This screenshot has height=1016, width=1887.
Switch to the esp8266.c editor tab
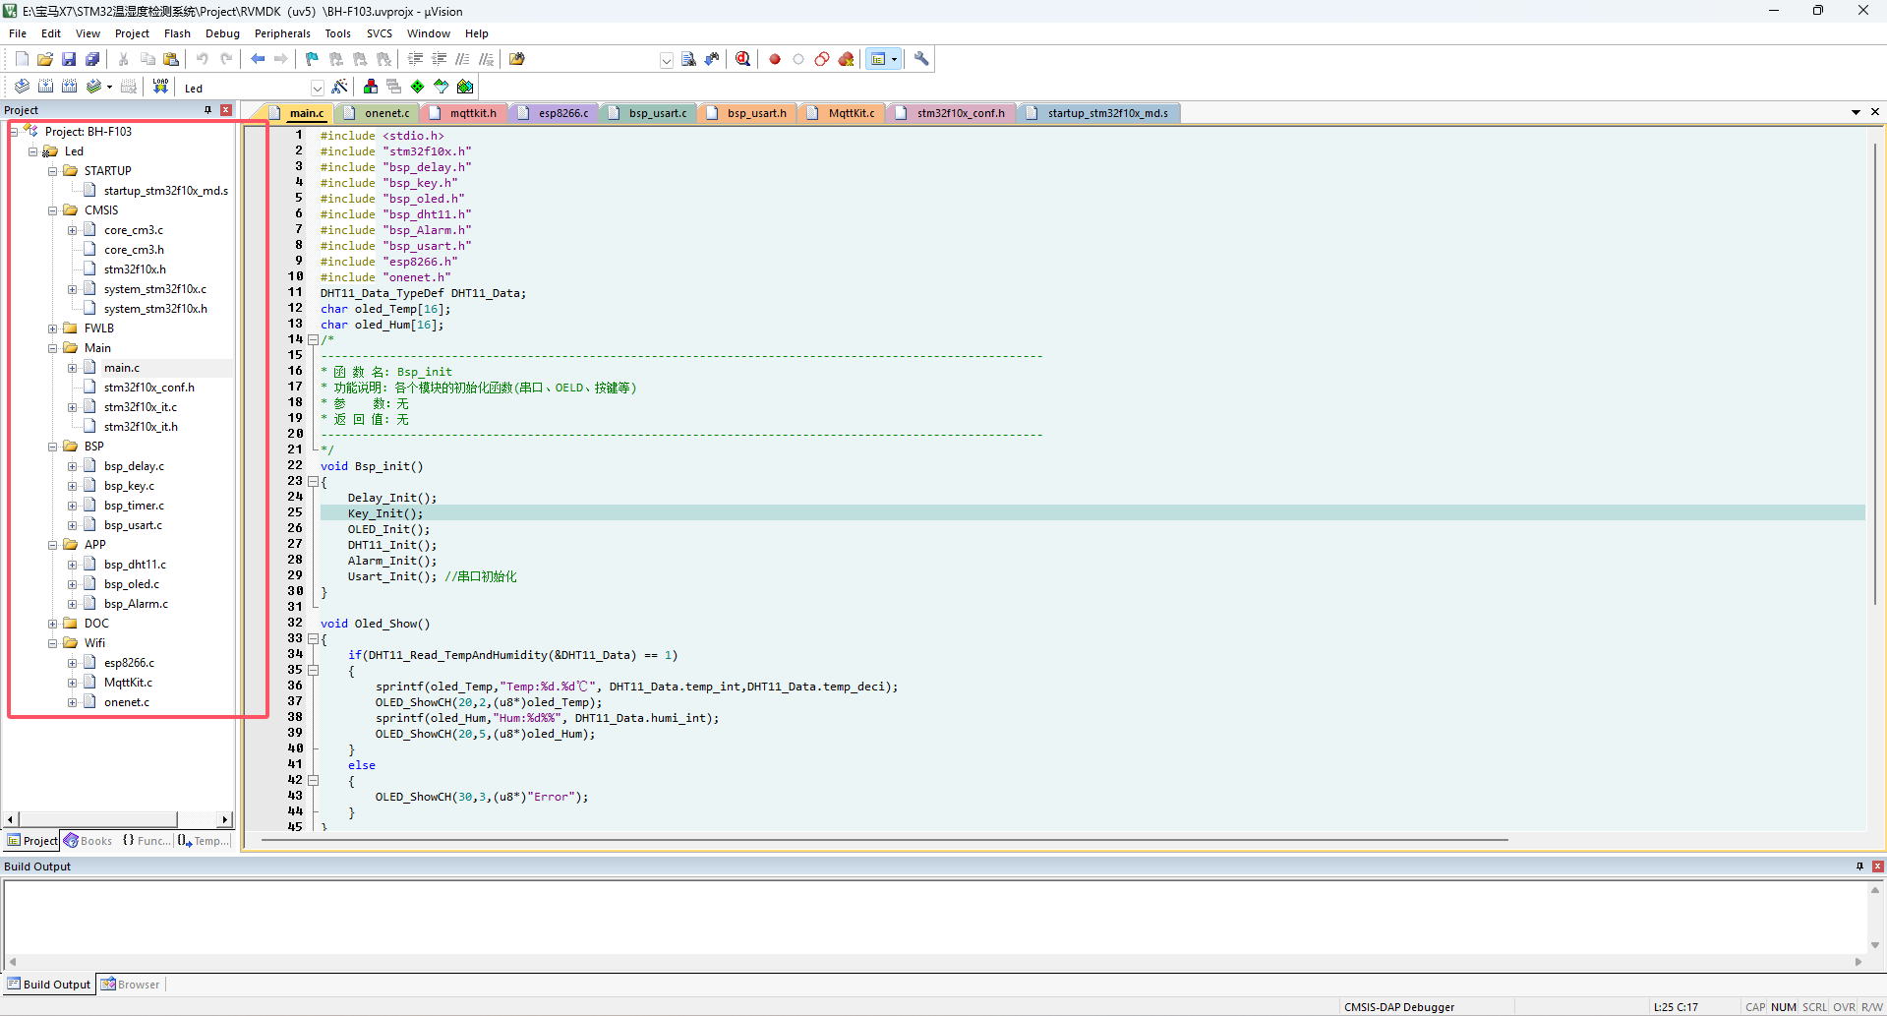pyautogui.click(x=562, y=113)
